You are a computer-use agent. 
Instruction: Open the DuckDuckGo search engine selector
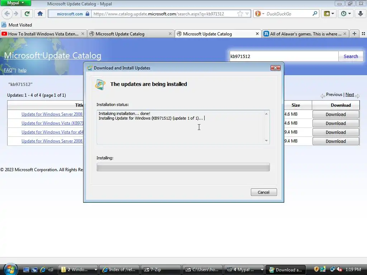point(259,14)
